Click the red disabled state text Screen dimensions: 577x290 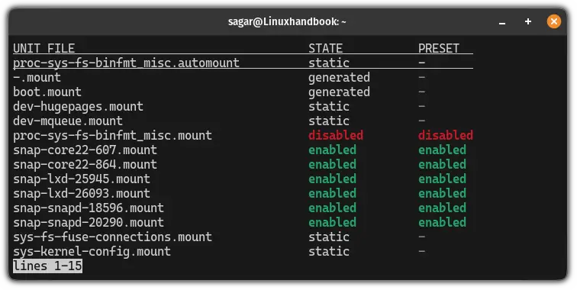pyautogui.click(x=336, y=135)
